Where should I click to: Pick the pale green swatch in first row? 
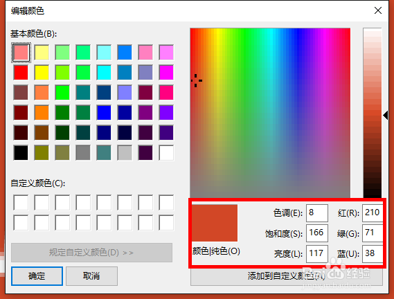62,53
